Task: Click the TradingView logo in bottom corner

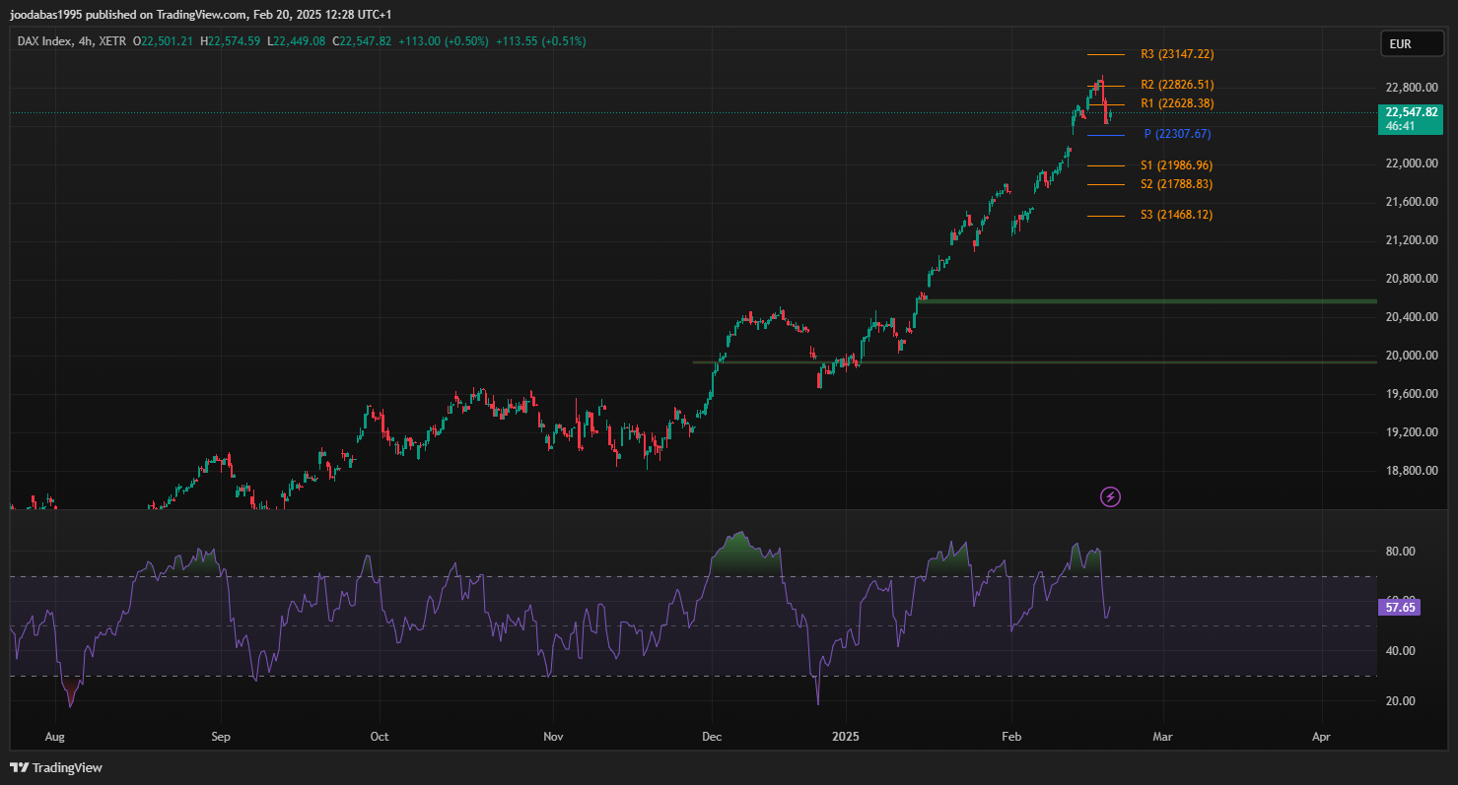Action: [56, 767]
